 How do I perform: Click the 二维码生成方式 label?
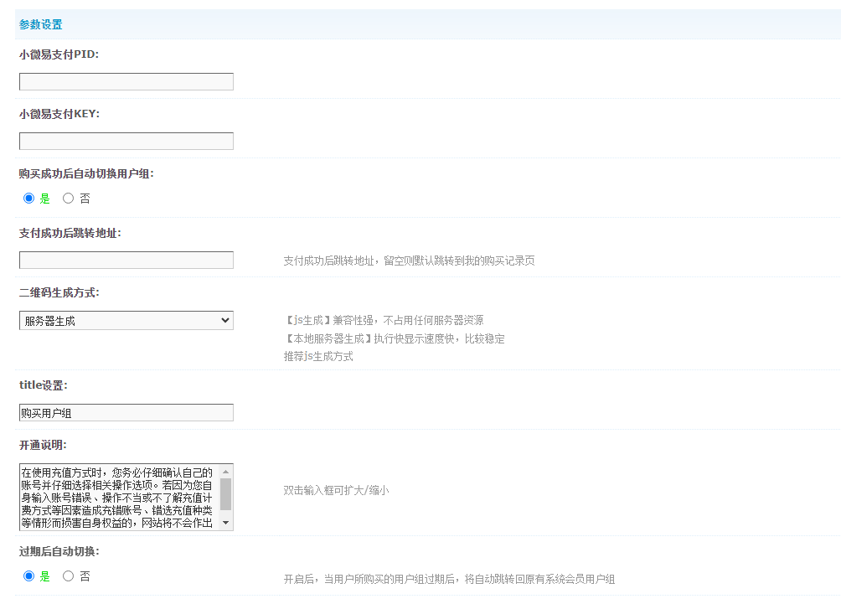[x=59, y=293]
